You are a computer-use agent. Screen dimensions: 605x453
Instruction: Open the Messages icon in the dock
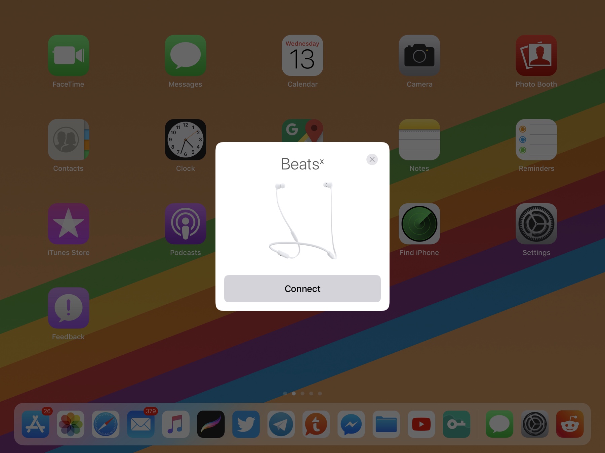click(x=499, y=424)
